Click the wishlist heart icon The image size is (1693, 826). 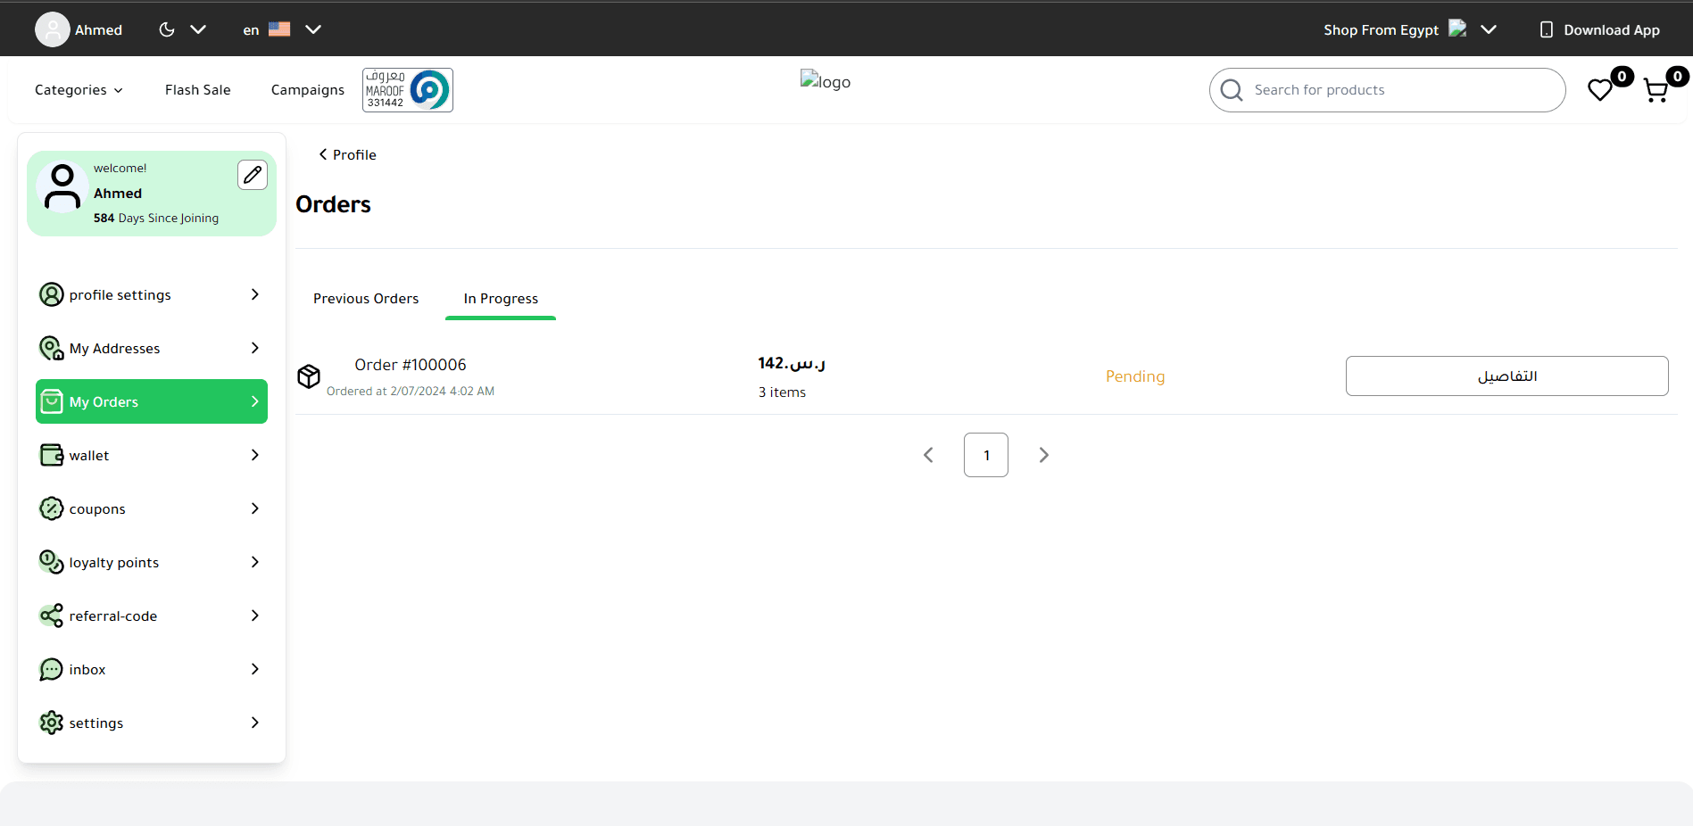click(1599, 90)
